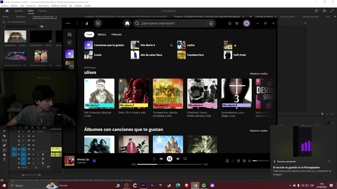Open Premiere Archivo menu

5,6
